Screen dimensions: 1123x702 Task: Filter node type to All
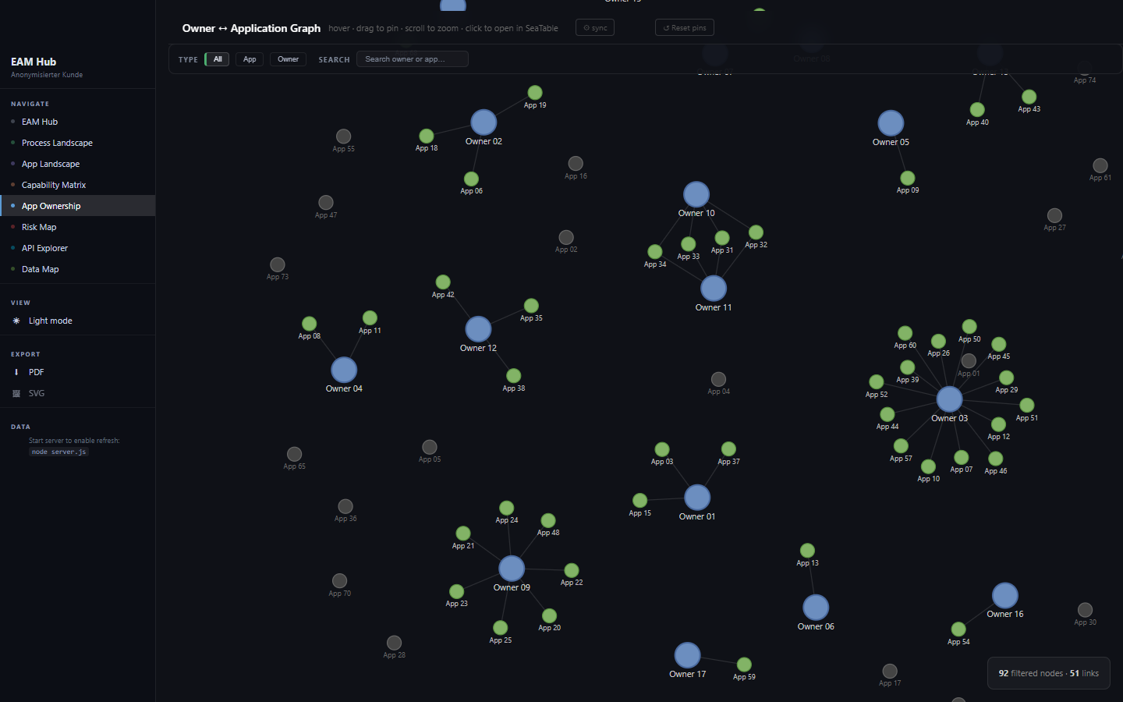click(x=218, y=59)
